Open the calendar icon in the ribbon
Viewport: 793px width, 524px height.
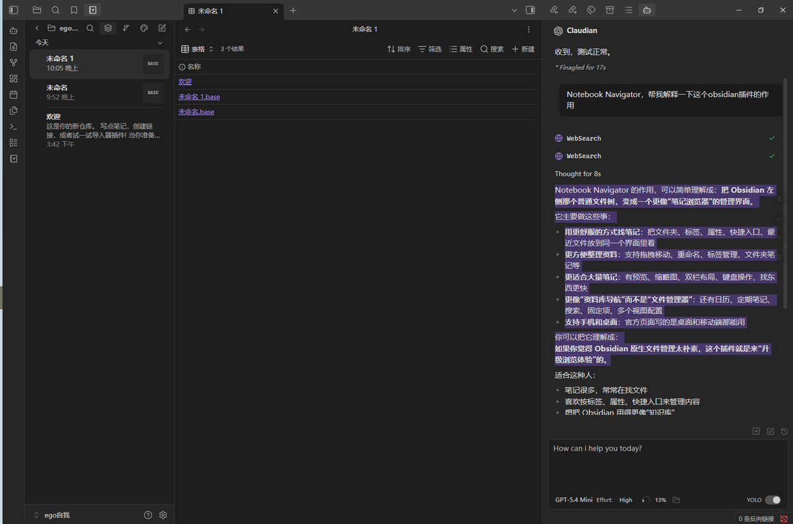[14, 94]
